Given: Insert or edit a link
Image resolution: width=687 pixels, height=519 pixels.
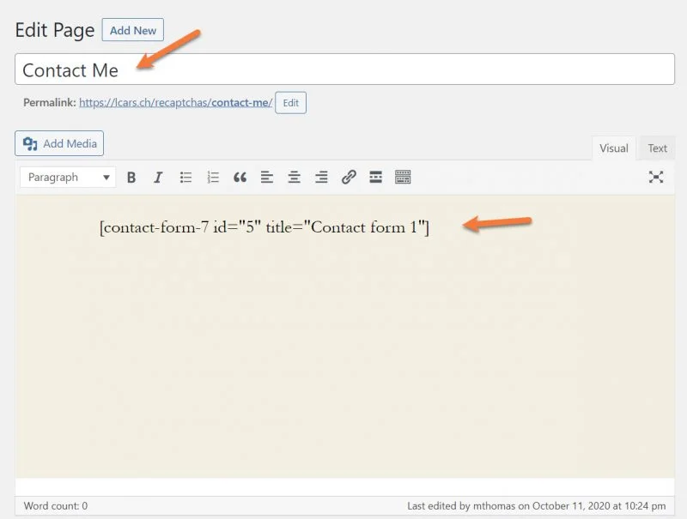Looking at the screenshot, I should pyautogui.click(x=349, y=178).
